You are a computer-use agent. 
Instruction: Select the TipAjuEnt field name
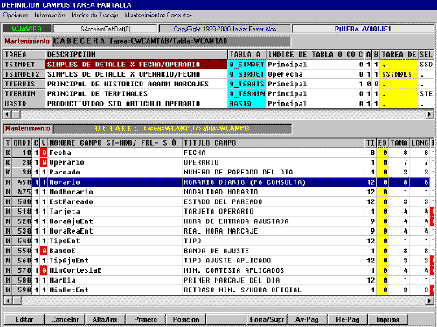click(114, 261)
